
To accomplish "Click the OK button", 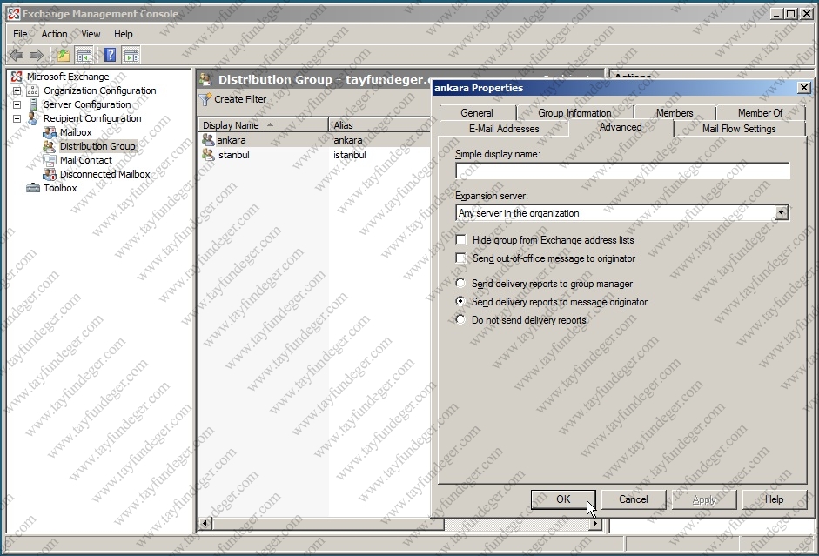I will [x=563, y=499].
